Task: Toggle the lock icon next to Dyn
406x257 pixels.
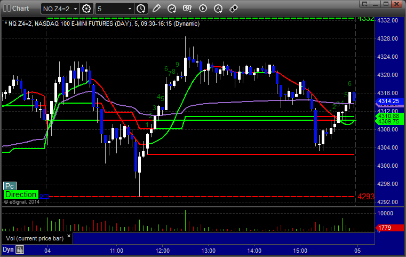Action: click(20, 250)
